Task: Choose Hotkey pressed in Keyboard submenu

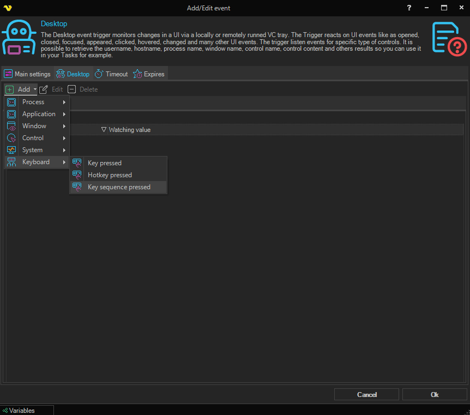Action: (x=110, y=175)
